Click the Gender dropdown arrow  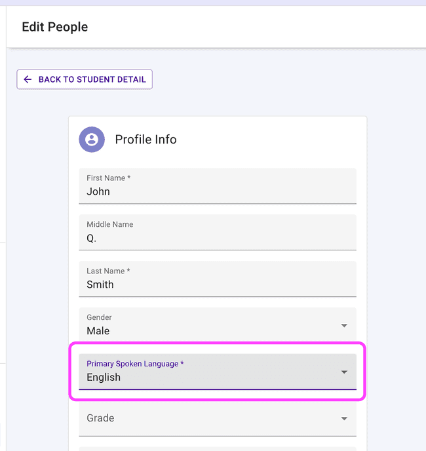tap(344, 326)
